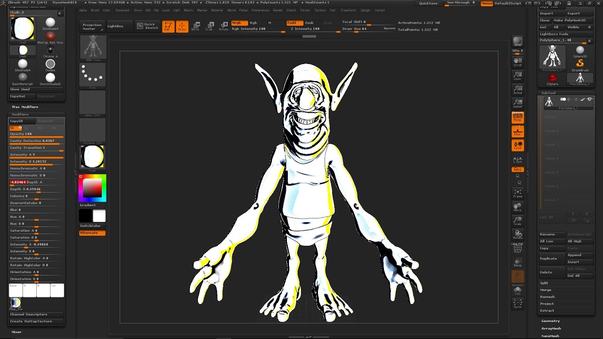The width and height of the screenshot is (603, 339).
Task: Adjust the Cavity Detection slider
Action: [x=36, y=141]
